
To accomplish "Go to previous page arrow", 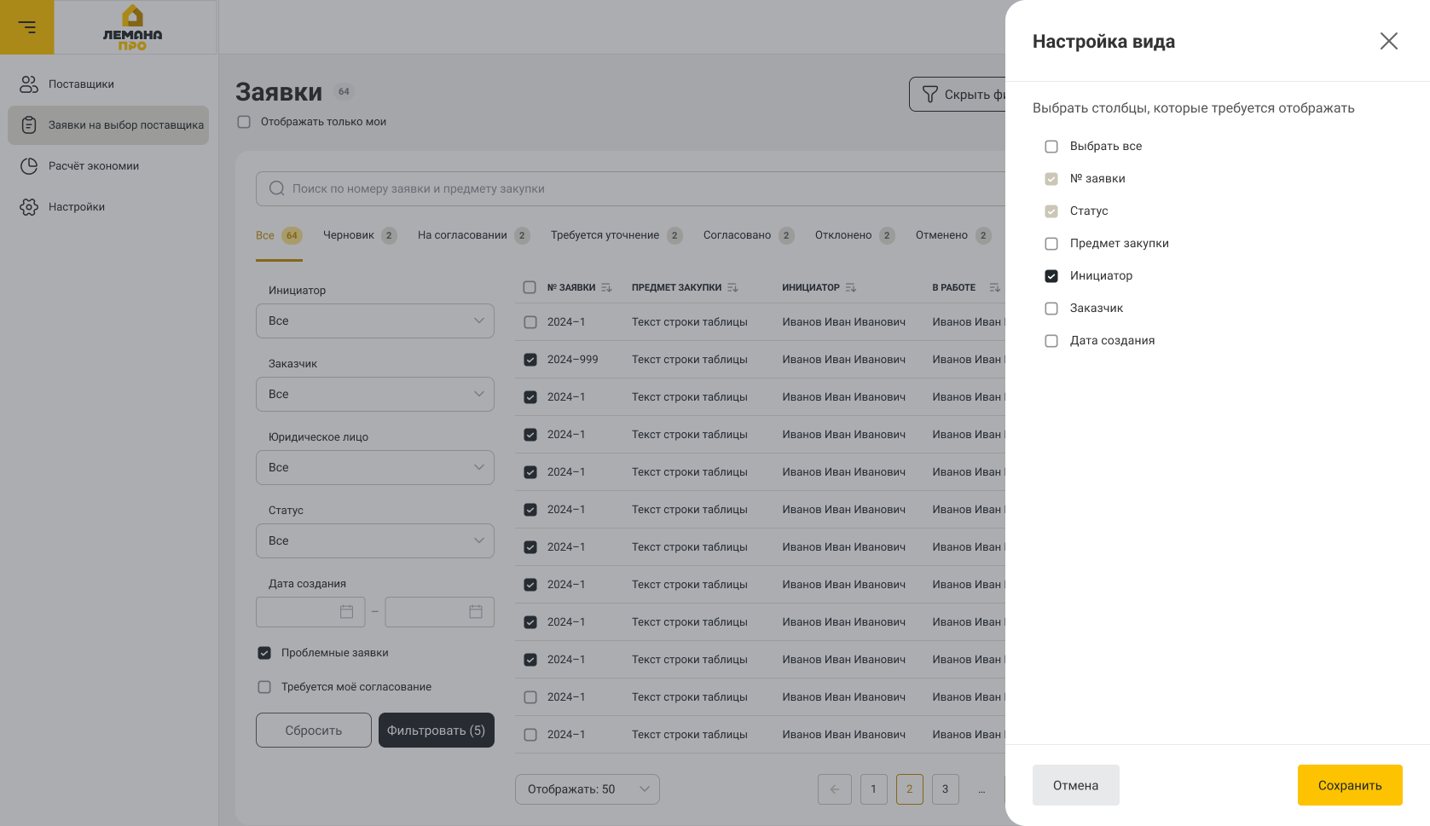I will [835, 789].
